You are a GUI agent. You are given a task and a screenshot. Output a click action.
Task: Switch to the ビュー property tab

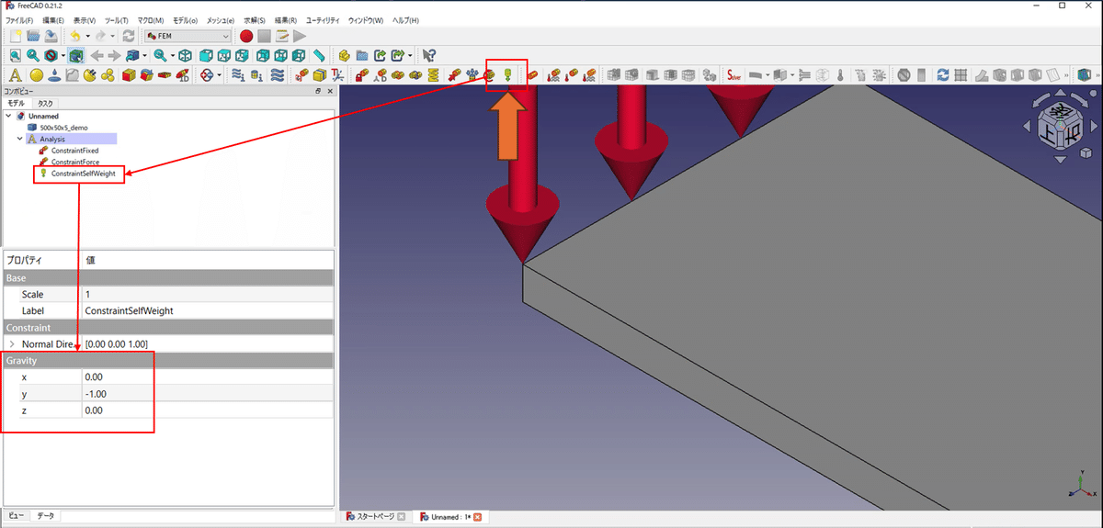(x=16, y=516)
